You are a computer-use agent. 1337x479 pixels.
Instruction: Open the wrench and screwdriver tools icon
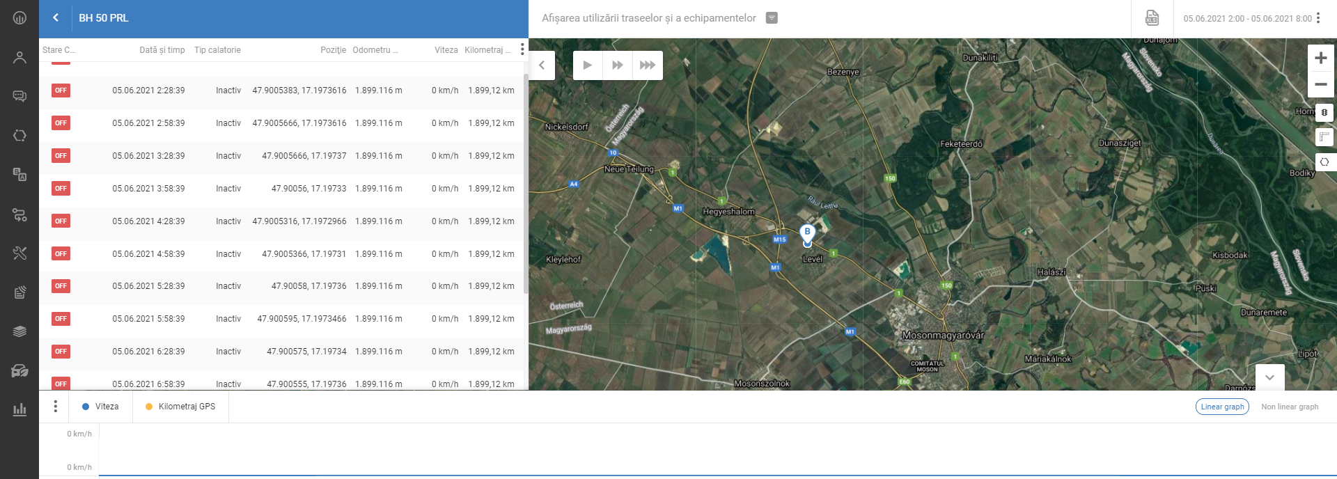click(19, 253)
